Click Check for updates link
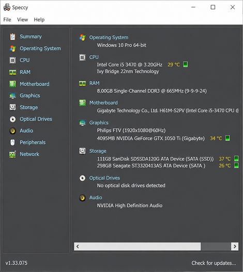This screenshot has height=272, width=243. [214, 263]
